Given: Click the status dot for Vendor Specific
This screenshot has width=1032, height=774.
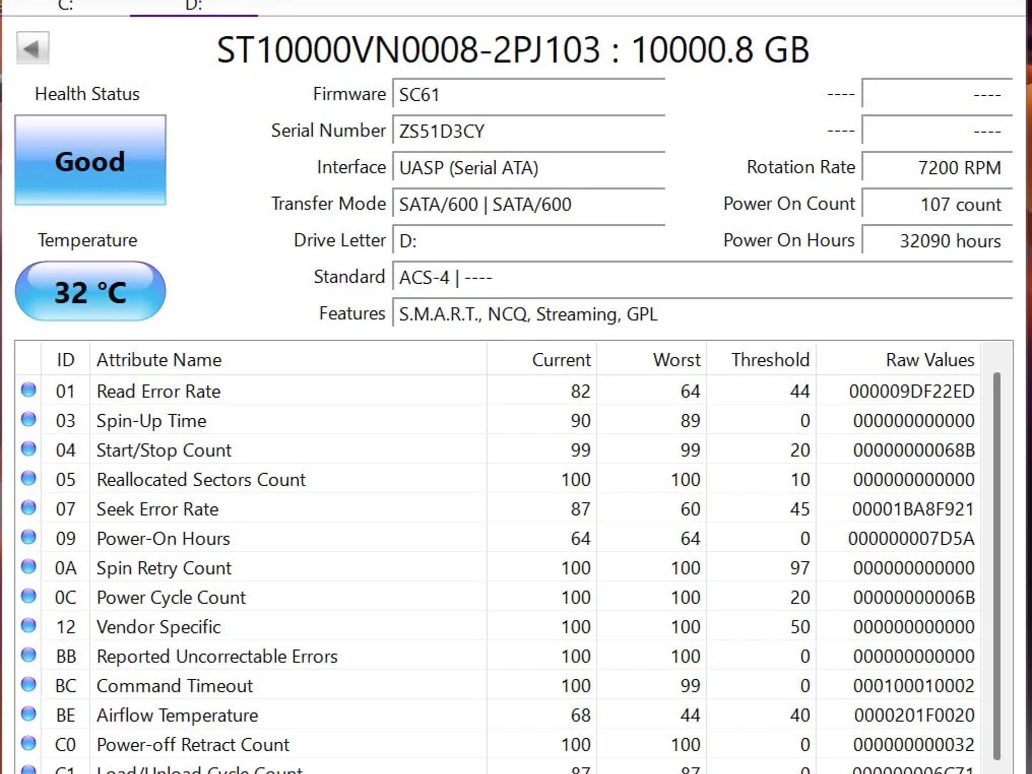Looking at the screenshot, I should point(29,626).
